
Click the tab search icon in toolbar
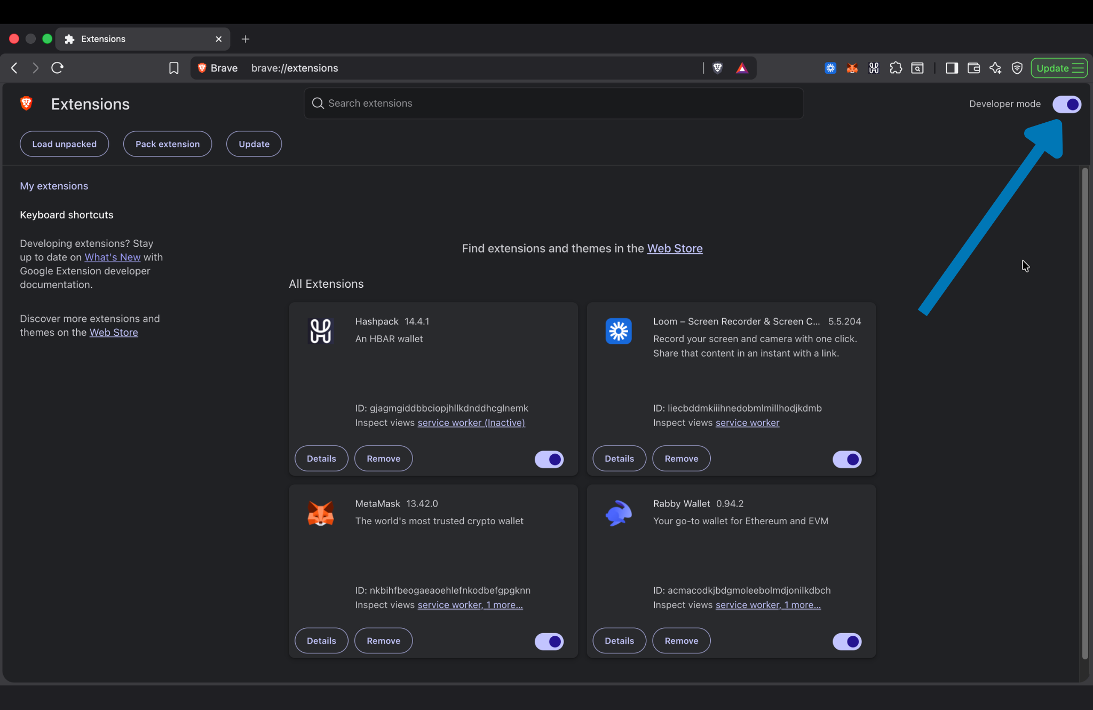click(917, 68)
